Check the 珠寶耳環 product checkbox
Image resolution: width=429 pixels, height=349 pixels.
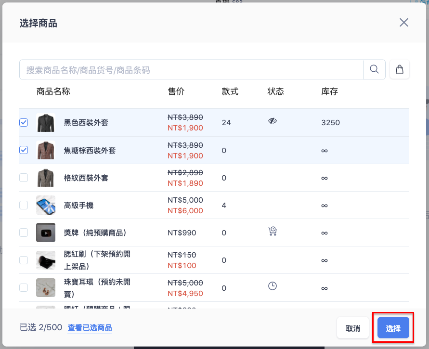click(x=24, y=288)
